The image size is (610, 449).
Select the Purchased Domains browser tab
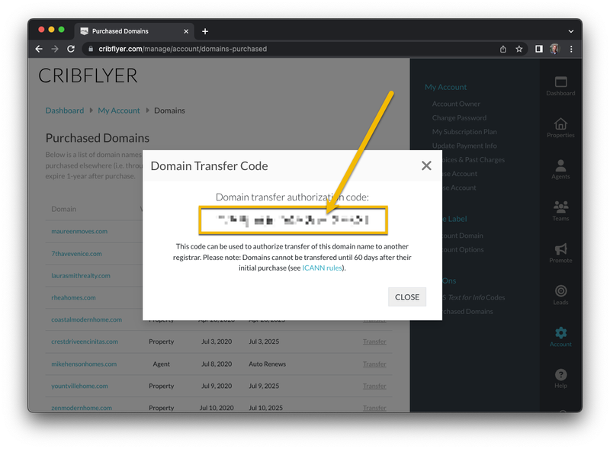click(x=134, y=31)
